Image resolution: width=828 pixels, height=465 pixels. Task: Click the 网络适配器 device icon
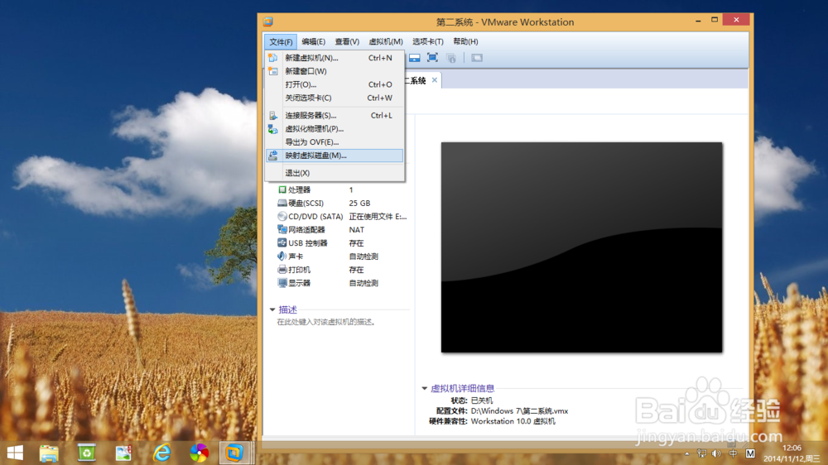pos(282,229)
